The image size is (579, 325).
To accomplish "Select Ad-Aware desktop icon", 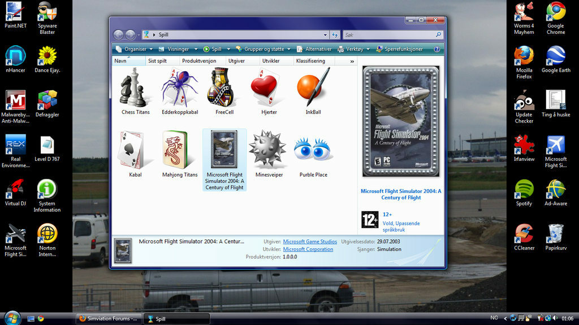I will 556,193.
